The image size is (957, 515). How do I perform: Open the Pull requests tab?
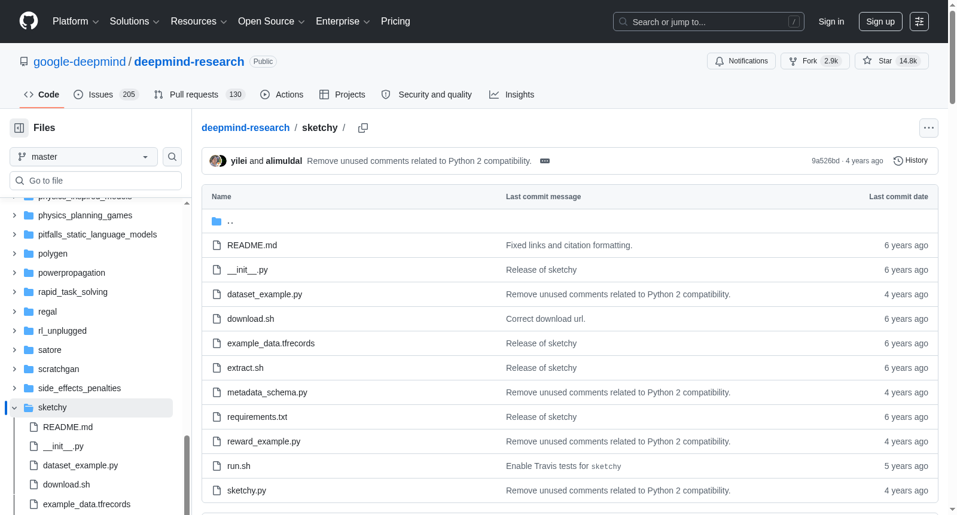200,95
